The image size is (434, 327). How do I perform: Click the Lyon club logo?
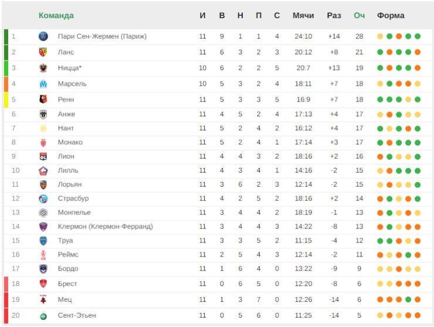tap(43, 156)
